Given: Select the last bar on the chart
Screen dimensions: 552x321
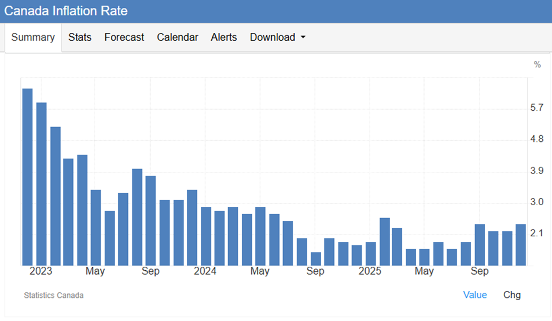Looking at the screenshot, I should pyautogui.click(x=520, y=244).
